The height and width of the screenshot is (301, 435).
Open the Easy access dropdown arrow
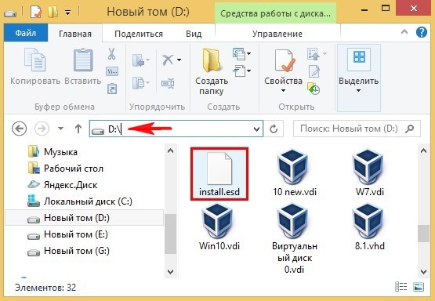coord(248,71)
